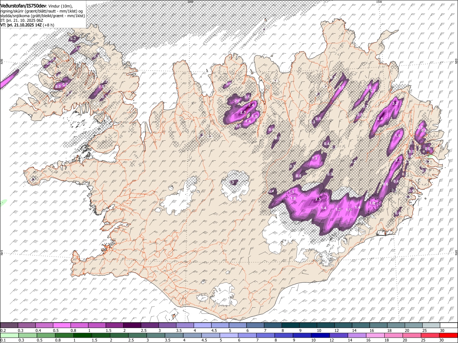Click the snow scale swatch between 0.2 and 0.3
Viewport: 458px width, 343px height.
(9, 325)
